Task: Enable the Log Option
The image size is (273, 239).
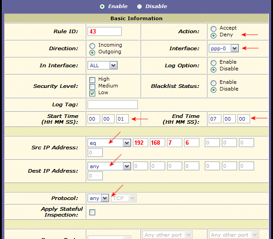Action: coord(213,62)
